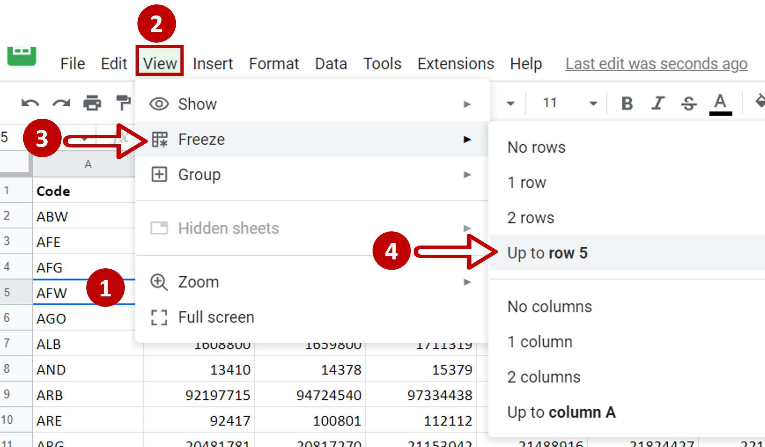The height and width of the screenshot is (447, 765).
Task: Click cell containing AGO
Action: [84, 318]
